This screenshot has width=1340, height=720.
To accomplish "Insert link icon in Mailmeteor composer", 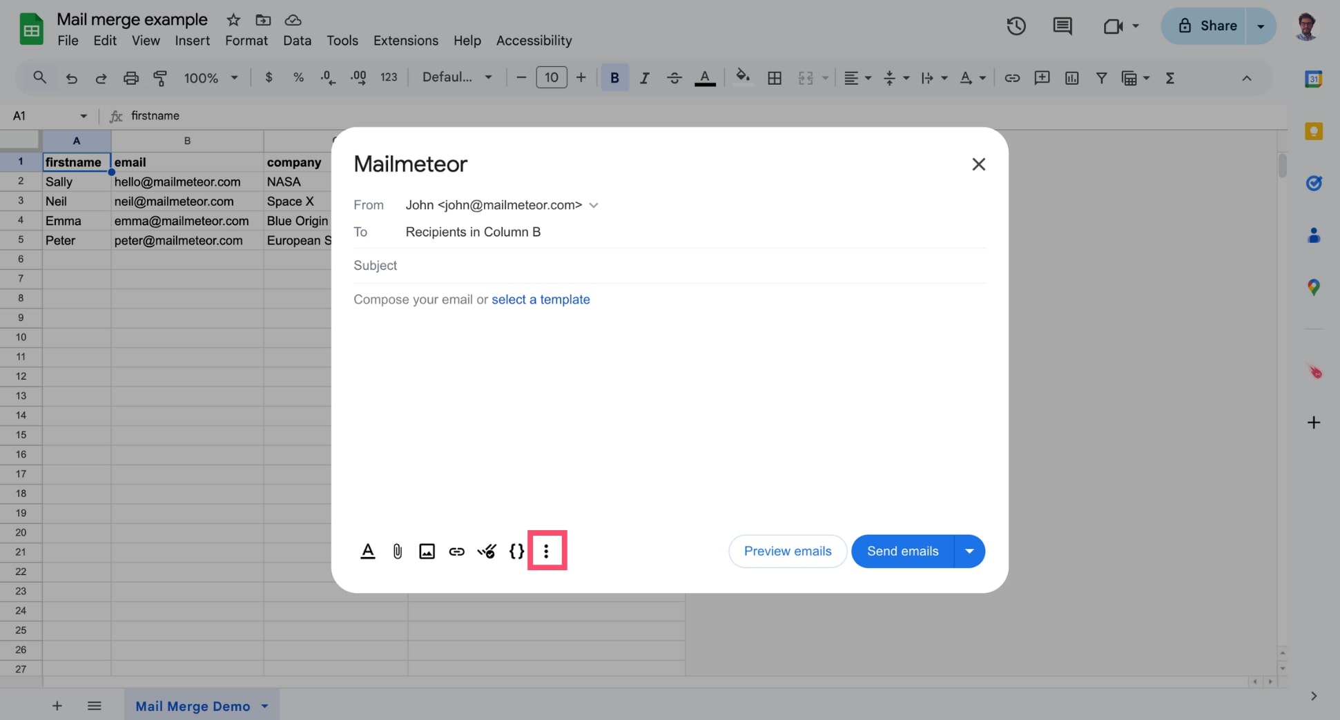I will (x=456, y=551).
